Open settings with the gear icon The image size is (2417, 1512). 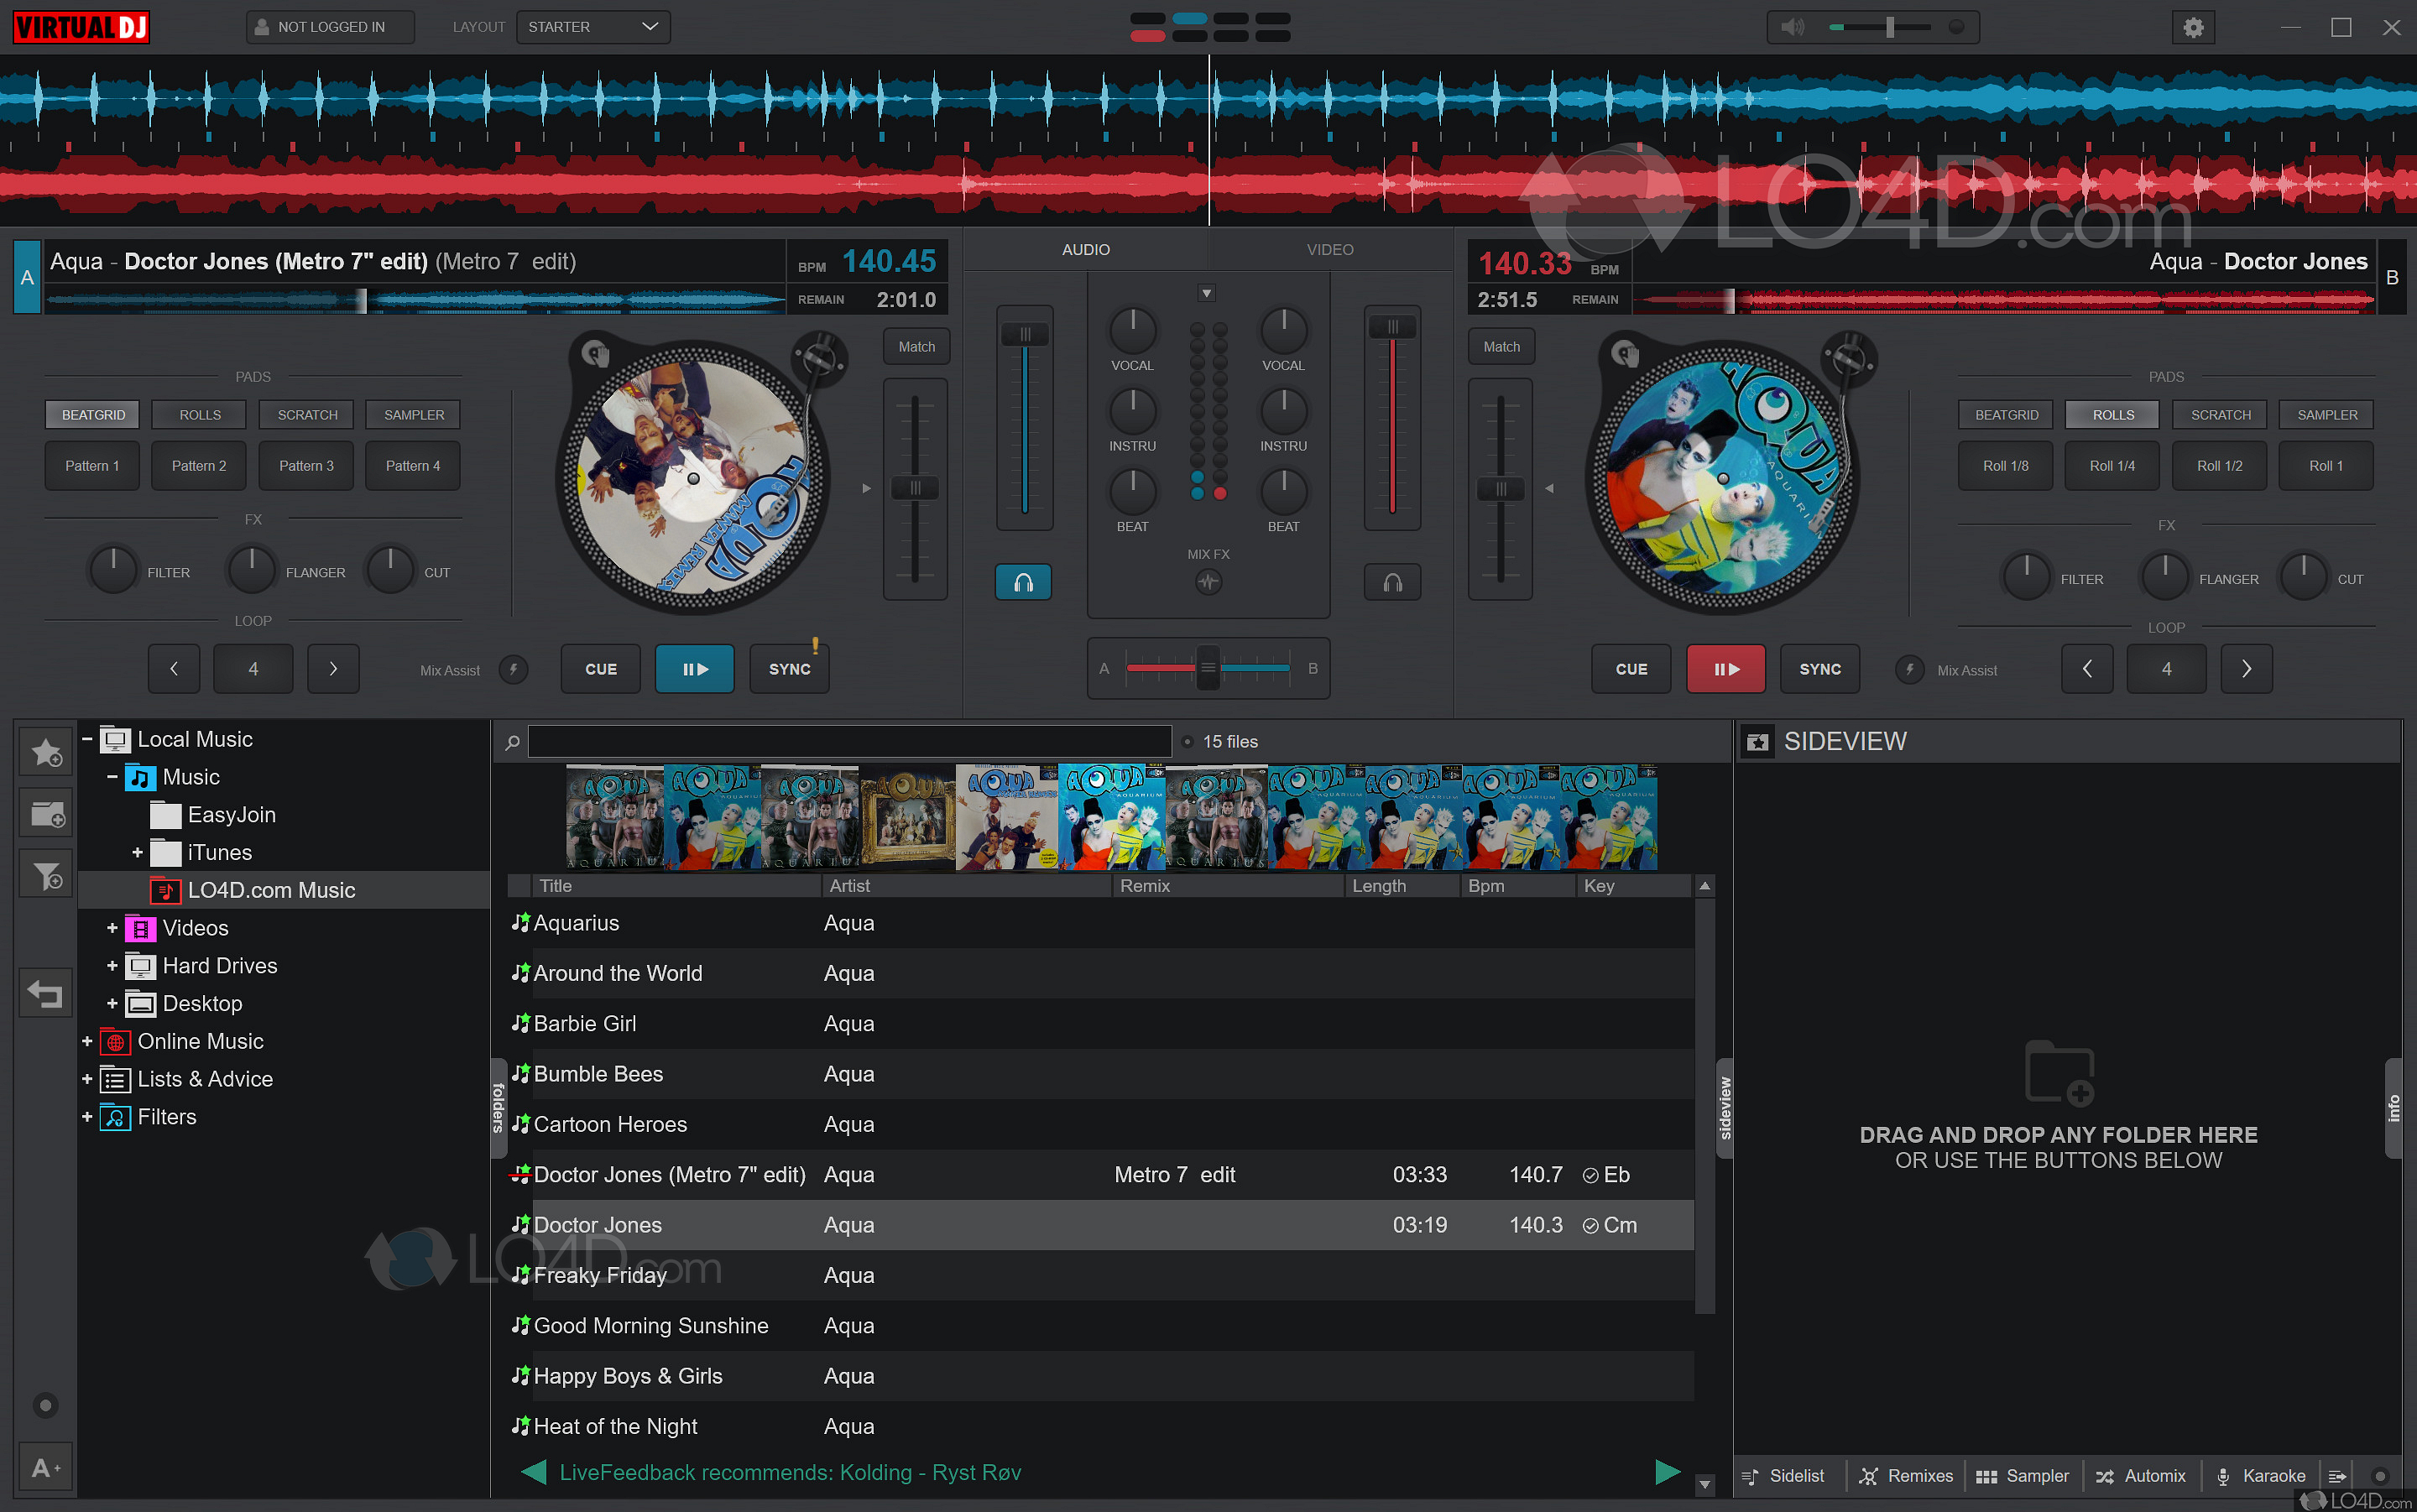(2193, 27)
